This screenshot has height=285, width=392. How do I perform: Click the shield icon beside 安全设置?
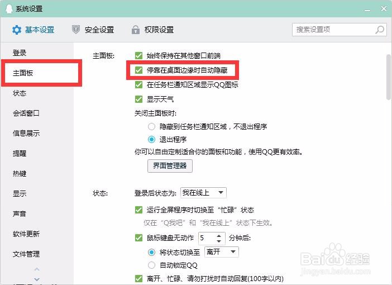click(76, 30)
